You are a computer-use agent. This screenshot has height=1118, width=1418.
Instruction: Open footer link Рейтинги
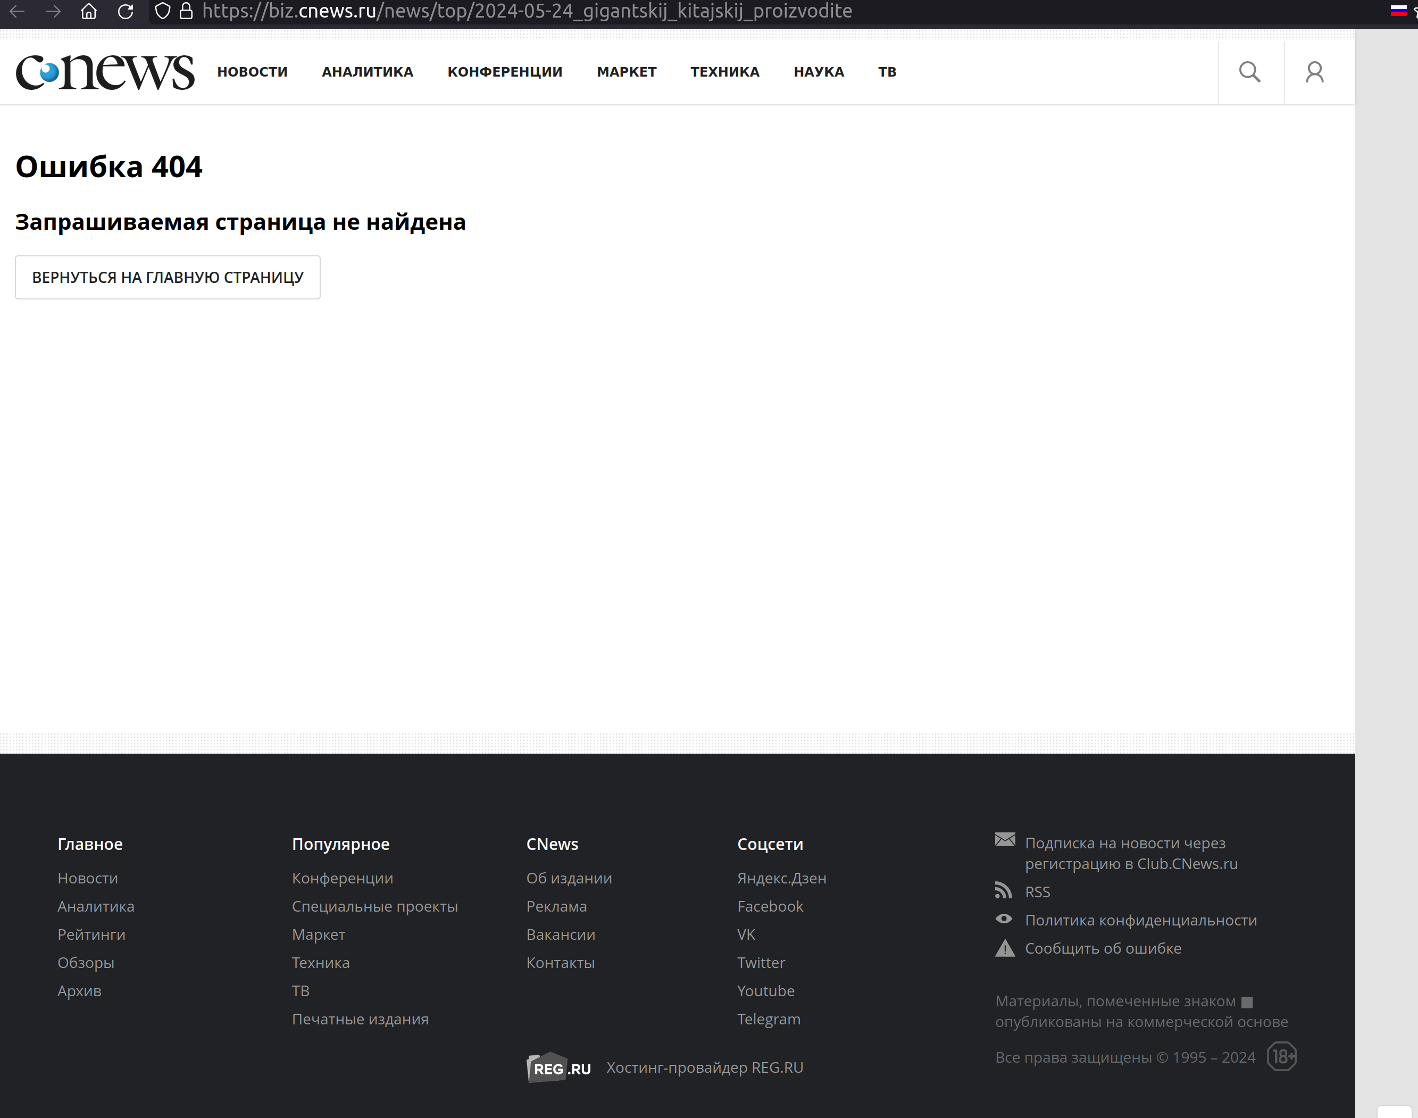91,934
